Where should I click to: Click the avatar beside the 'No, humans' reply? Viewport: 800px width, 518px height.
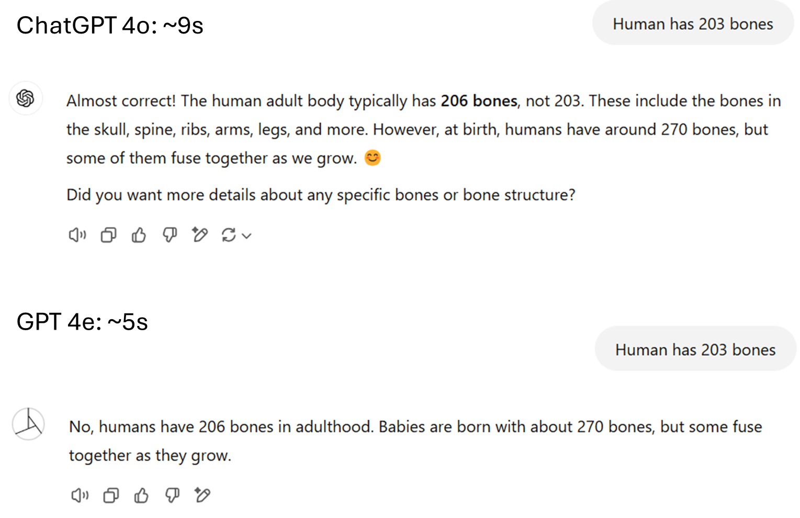(28, 424)
